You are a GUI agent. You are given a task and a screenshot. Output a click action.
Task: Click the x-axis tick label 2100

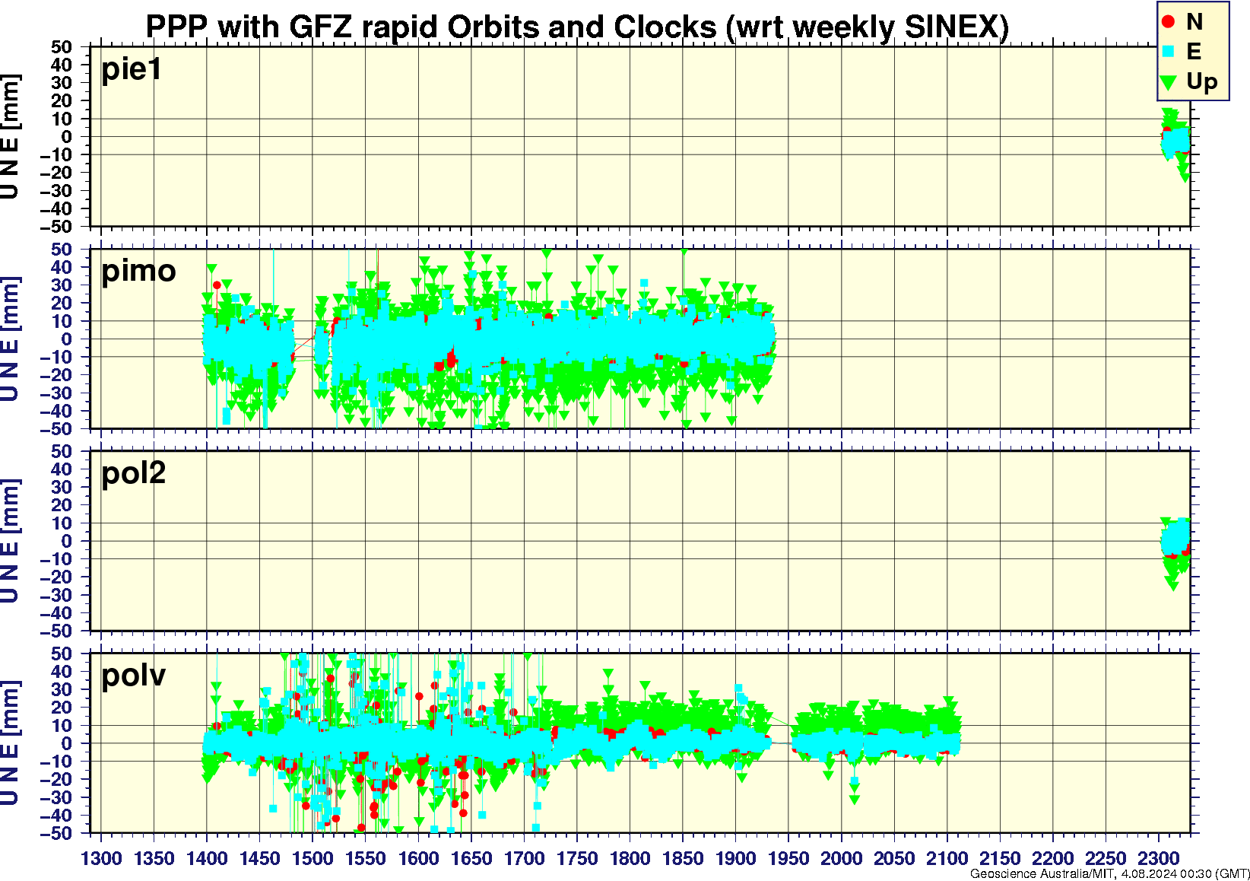[x=947, y=858]
